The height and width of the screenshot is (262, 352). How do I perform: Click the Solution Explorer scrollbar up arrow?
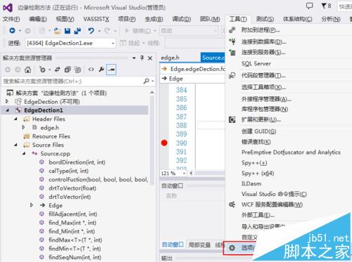point(152,93)
